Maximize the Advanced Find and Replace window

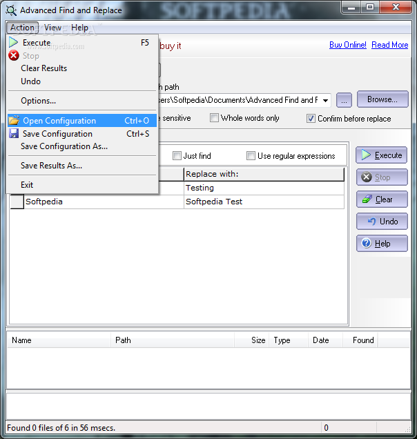coord(369,8)
